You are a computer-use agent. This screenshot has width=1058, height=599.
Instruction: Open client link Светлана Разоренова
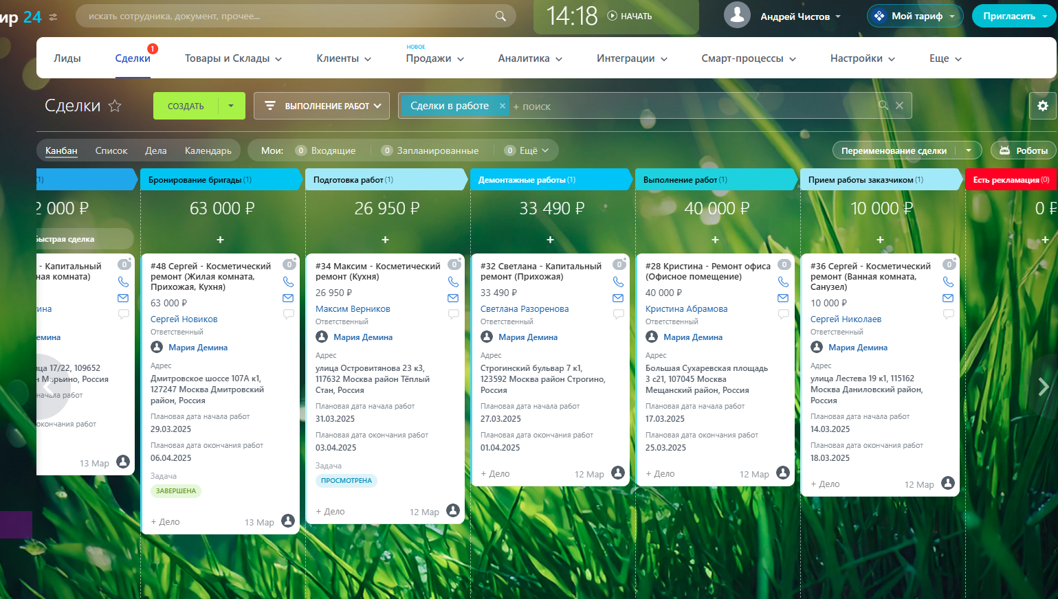coord(525,308)
